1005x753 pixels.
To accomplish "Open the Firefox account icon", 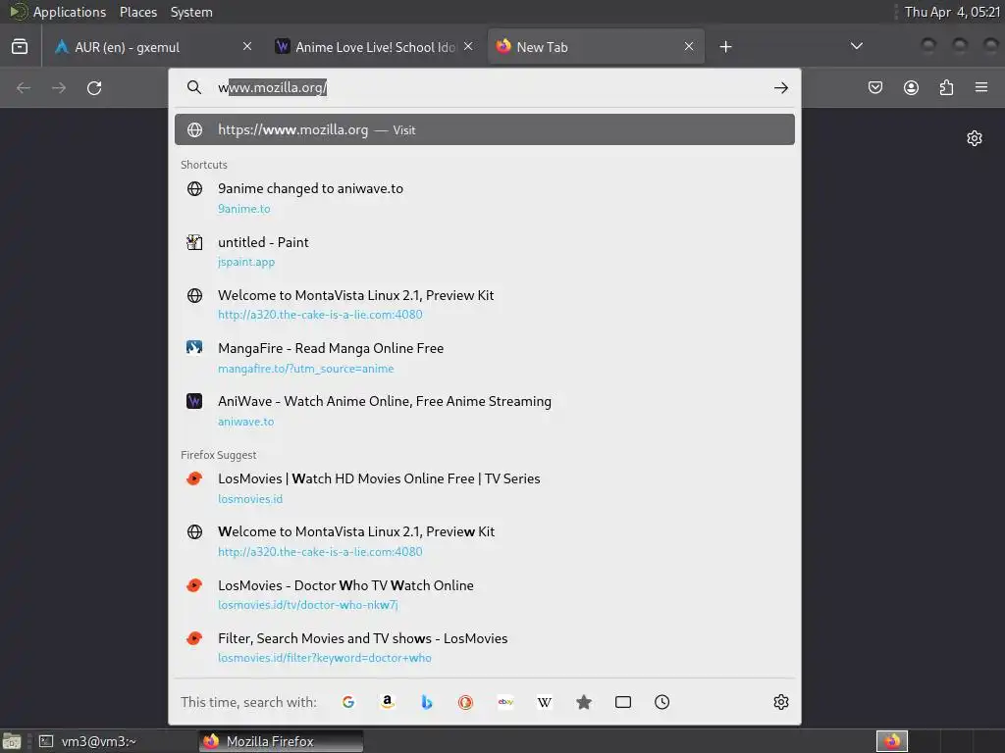I will pos(911,87).
